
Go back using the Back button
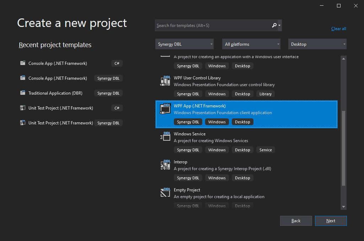pyautogui.click(x=296, y=221)
